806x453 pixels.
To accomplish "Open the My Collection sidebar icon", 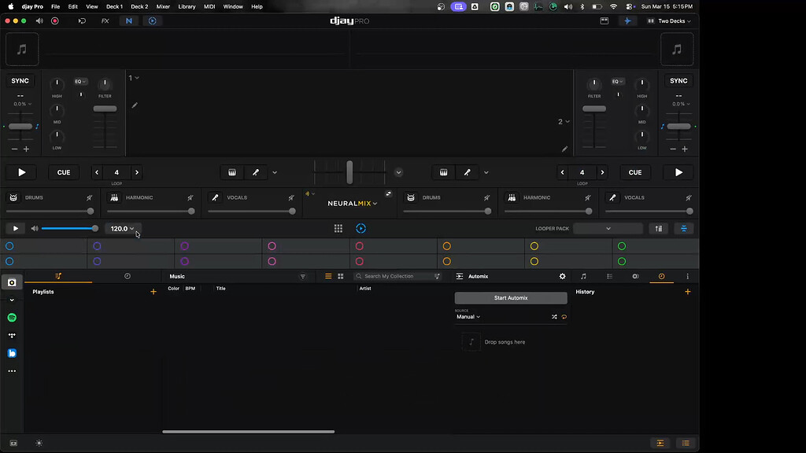I will click(x=12, y=282).
